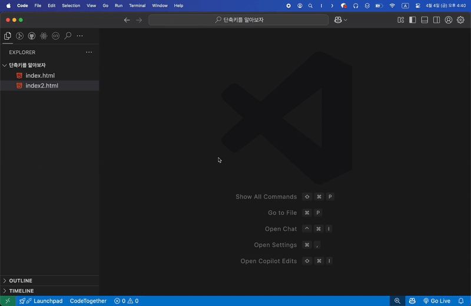The height and width of the screenshot is (306, 471).
Task: Start Go Live server
Action: coord(437,301)
